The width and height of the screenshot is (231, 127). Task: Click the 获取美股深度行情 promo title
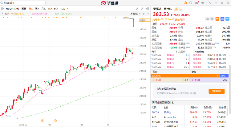coord(166,89)
